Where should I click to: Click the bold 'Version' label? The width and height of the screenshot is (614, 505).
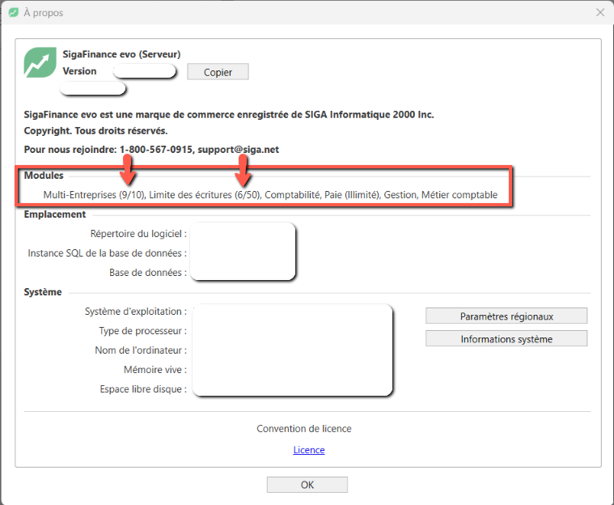coord(79,71)
